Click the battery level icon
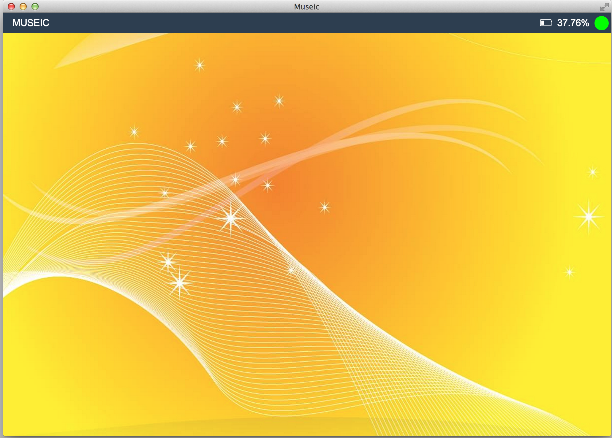This screenshot has height=438, width=612. (546, 23)
